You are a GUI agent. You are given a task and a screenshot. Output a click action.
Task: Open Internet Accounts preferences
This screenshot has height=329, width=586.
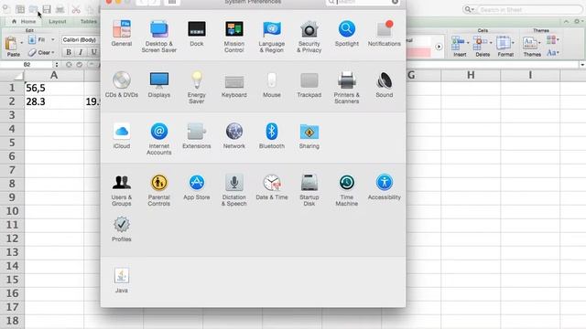158,139
